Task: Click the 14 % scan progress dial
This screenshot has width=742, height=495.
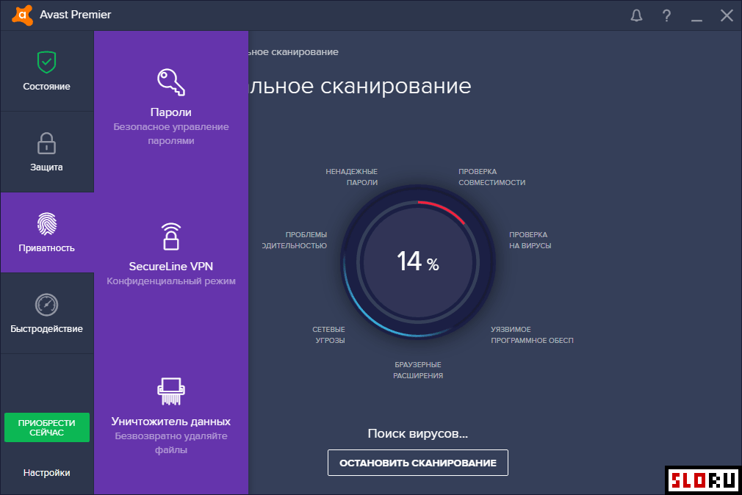Action: pos(418,261)
